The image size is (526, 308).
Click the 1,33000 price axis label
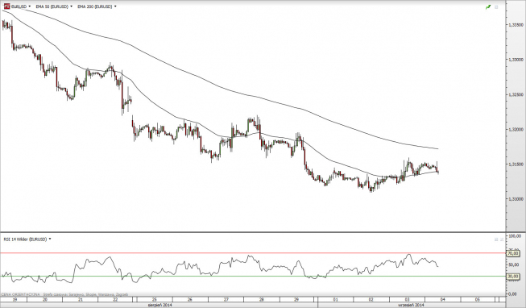click(516, 60)
